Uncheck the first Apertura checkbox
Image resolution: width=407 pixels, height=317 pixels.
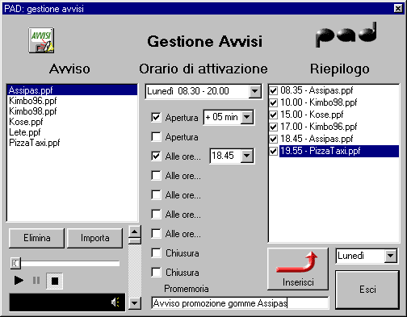(156, 117)
